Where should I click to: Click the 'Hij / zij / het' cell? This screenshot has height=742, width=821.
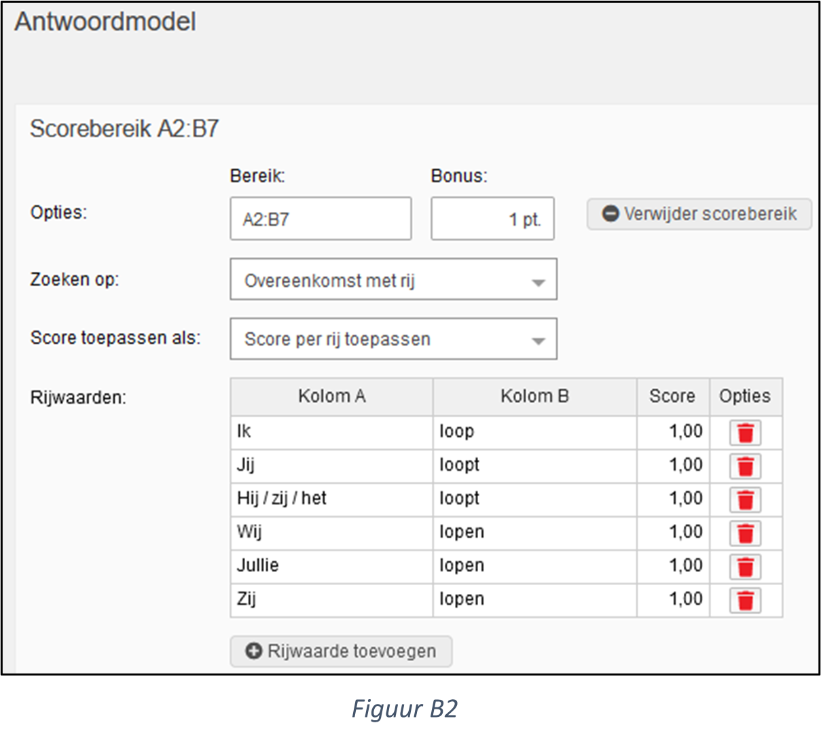click(x=331, y=499)
